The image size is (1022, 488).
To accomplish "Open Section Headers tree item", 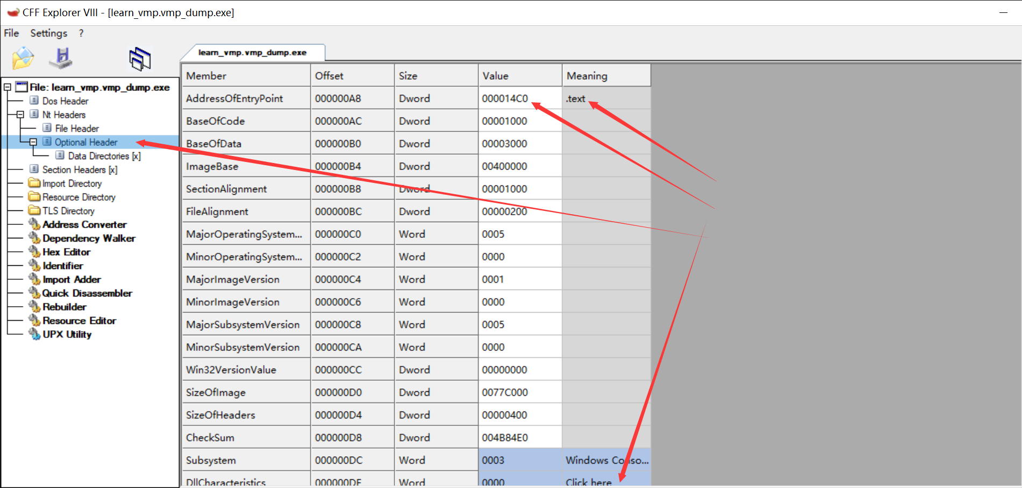I will point(80,169).
